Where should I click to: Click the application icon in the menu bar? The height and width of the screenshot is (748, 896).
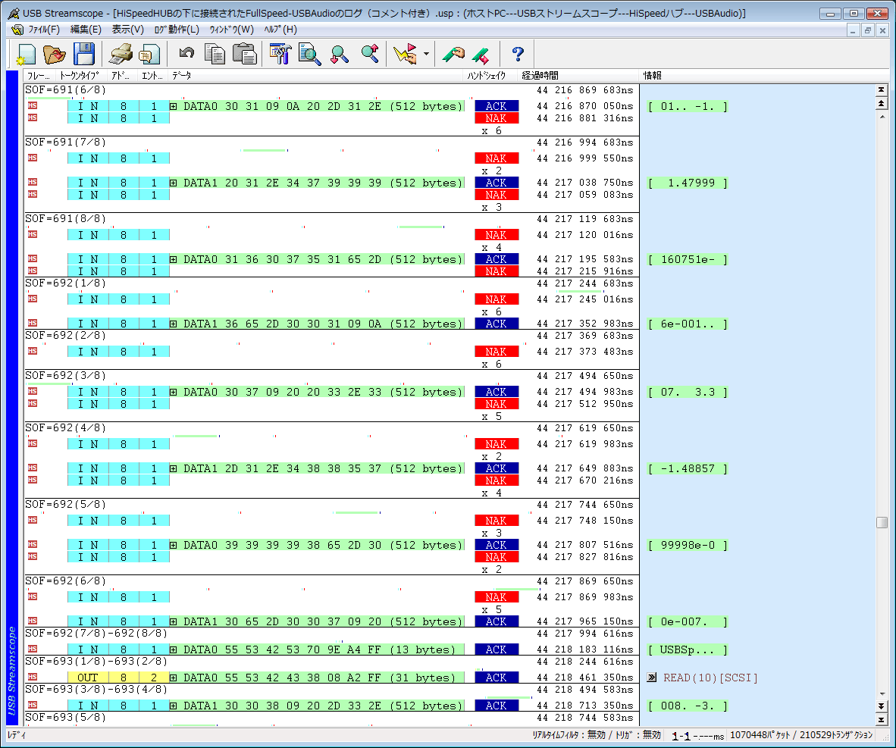(17, 30)
